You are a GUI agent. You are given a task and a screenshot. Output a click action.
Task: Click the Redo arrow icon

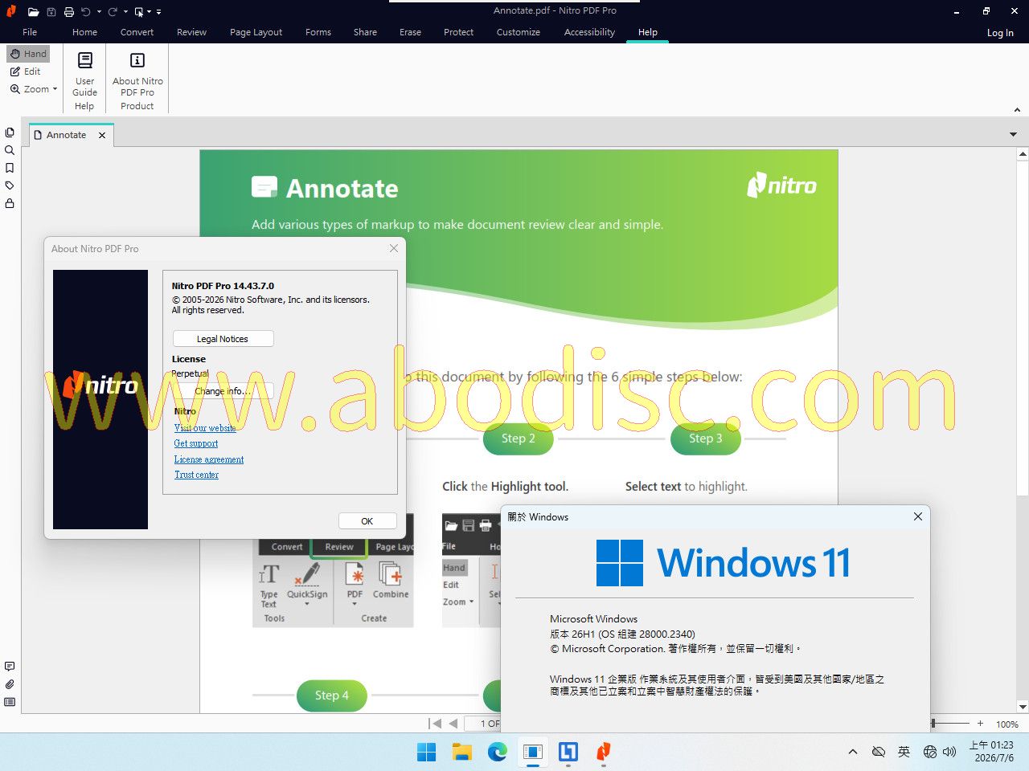coord(113,11)
